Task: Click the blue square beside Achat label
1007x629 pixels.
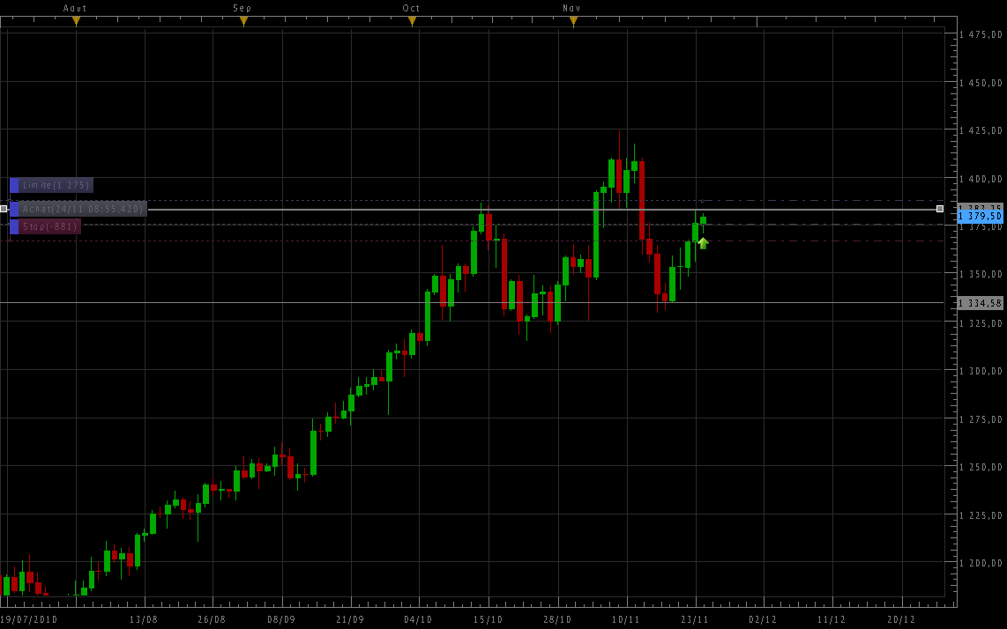Action: [14, 209]
